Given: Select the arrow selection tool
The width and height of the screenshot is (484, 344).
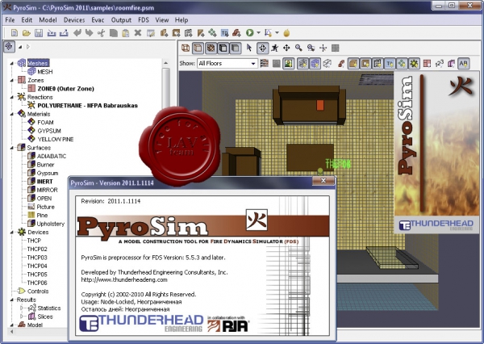Looking at the screenshot, I should point(249,48).
